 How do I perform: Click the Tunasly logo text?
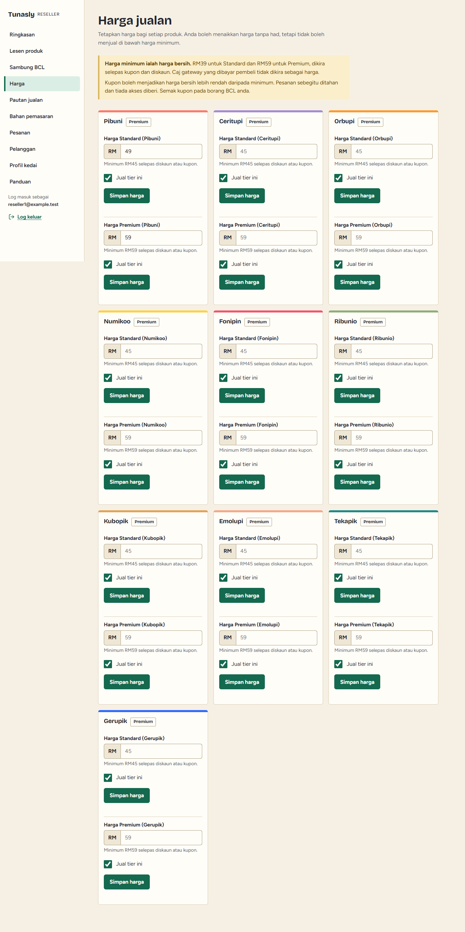point(21,15)
